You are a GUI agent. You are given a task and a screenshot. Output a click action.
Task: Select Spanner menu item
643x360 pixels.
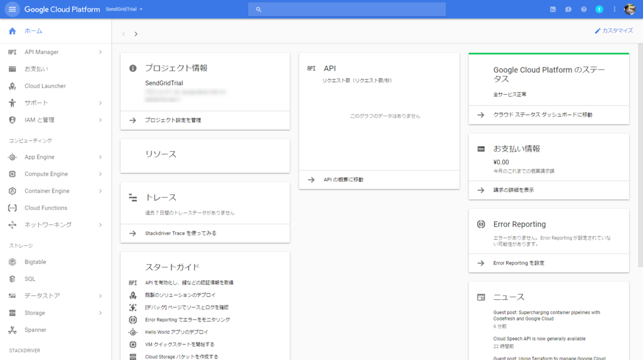[x=55, y=330]
